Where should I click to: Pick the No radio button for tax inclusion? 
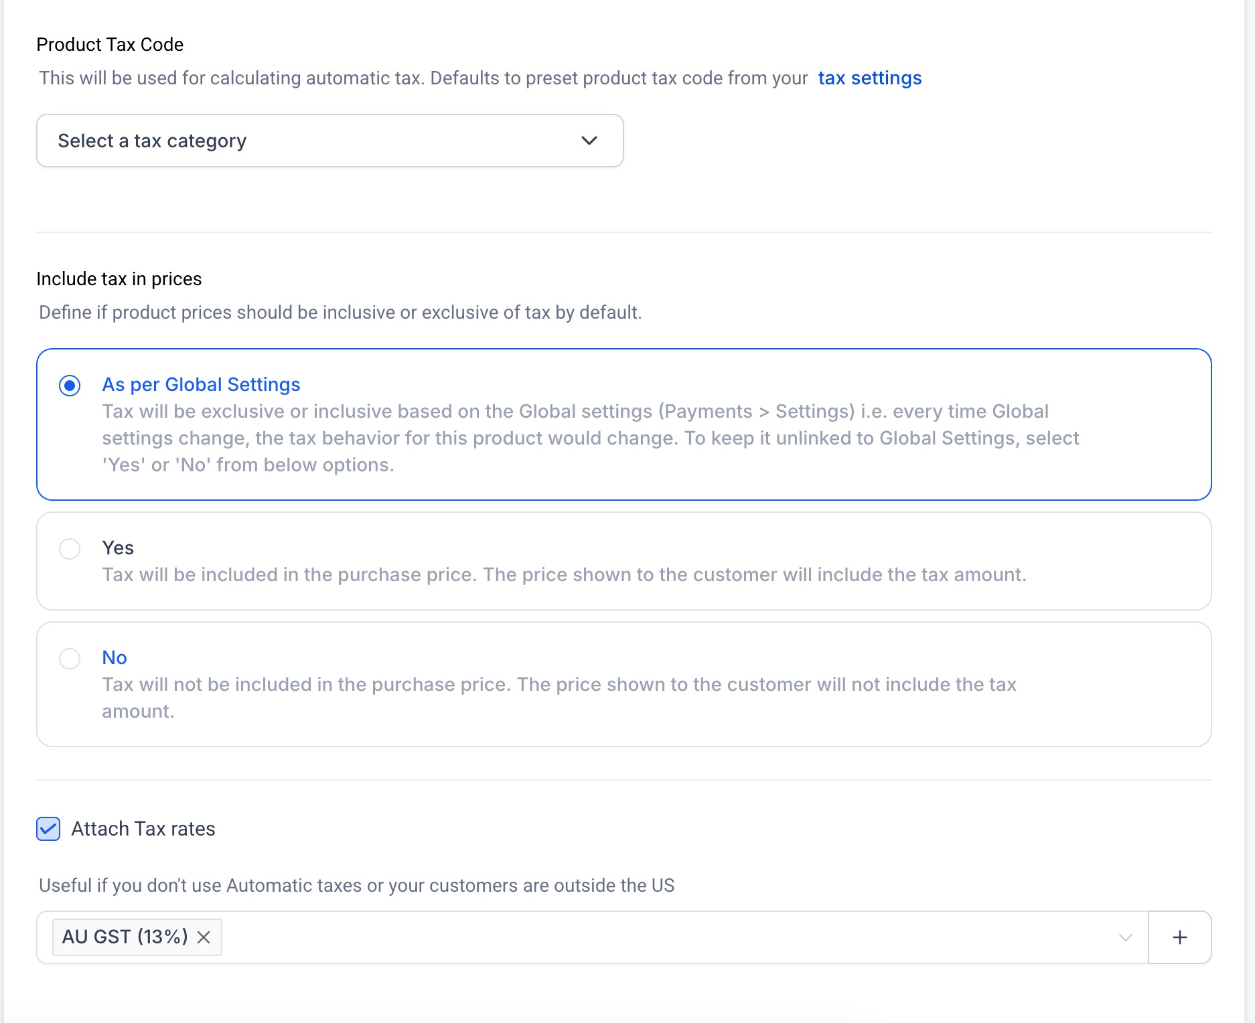click(70, 659)
